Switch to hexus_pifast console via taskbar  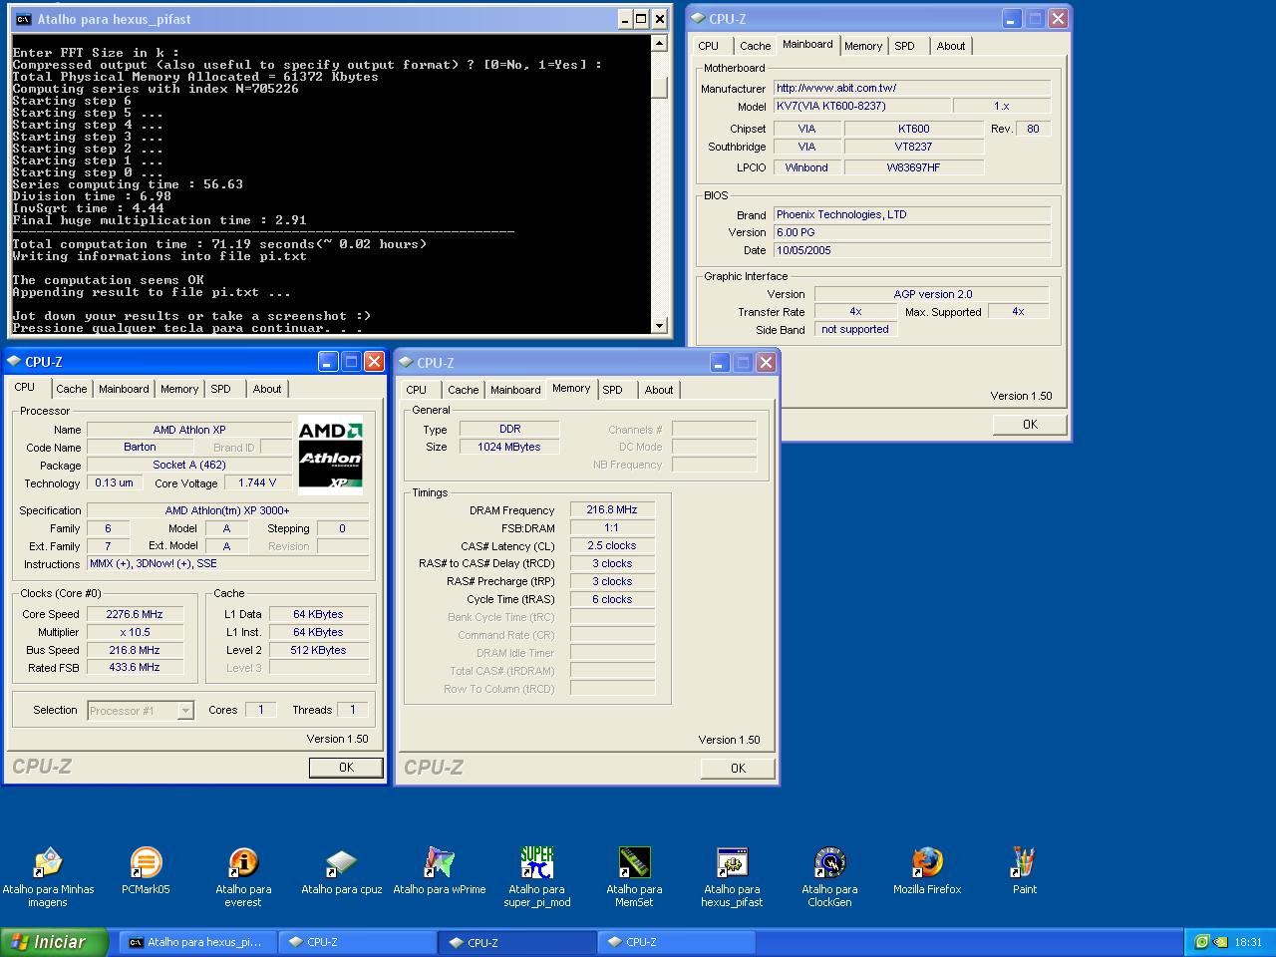[x=196, y=942]
